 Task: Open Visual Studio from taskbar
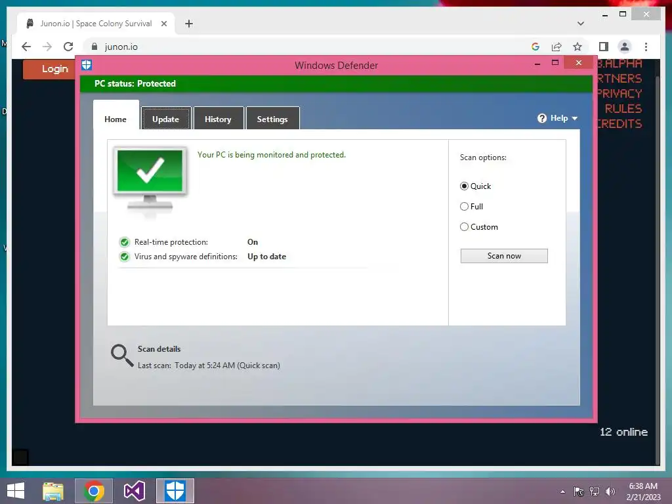pos(134,491)
